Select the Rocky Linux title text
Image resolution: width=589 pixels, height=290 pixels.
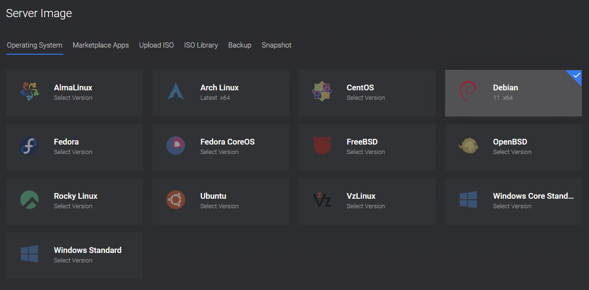(x=76, y=196)
